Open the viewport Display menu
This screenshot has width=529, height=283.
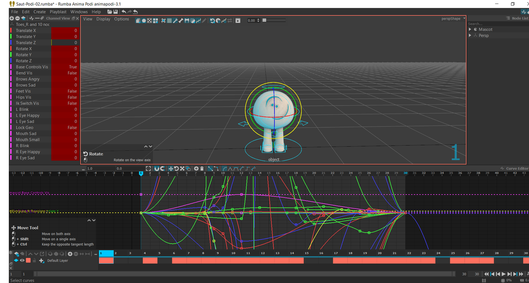click(x=103, y=19)
